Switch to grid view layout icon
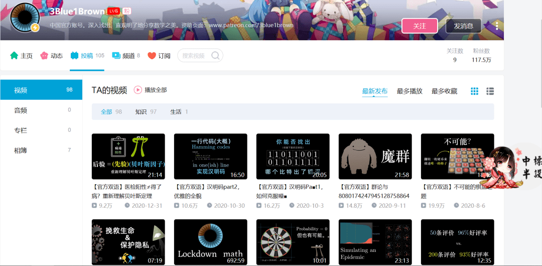Screen dimensions: 542x266 [474, 91]
